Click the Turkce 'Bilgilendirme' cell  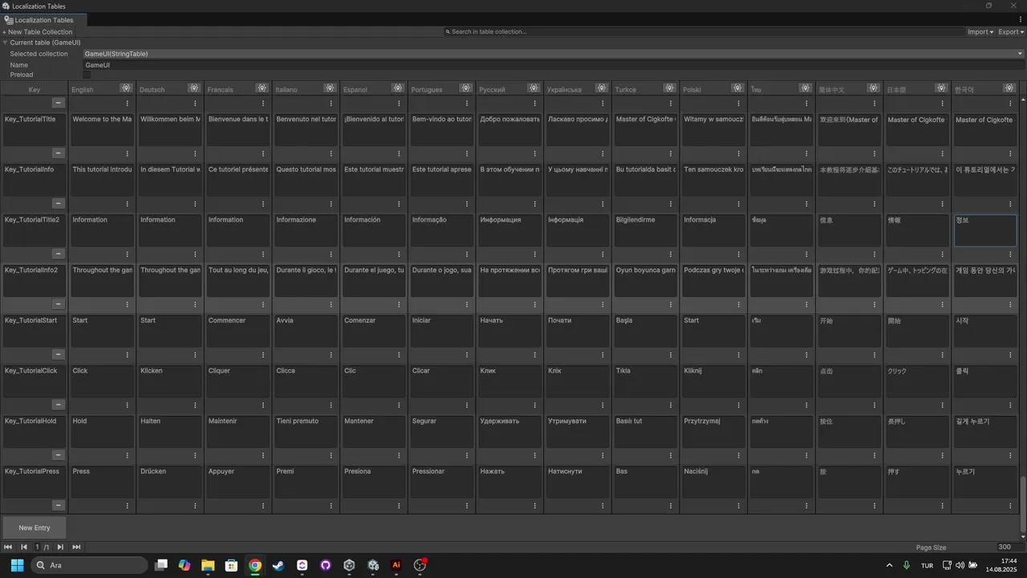pyautogui.click(x=645, y=230)
